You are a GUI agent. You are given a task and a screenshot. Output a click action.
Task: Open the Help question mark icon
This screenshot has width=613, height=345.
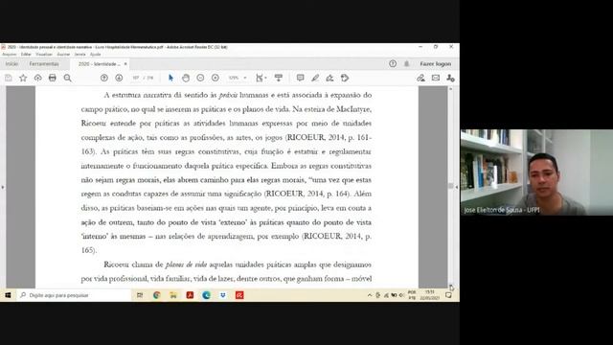(393, 64)
